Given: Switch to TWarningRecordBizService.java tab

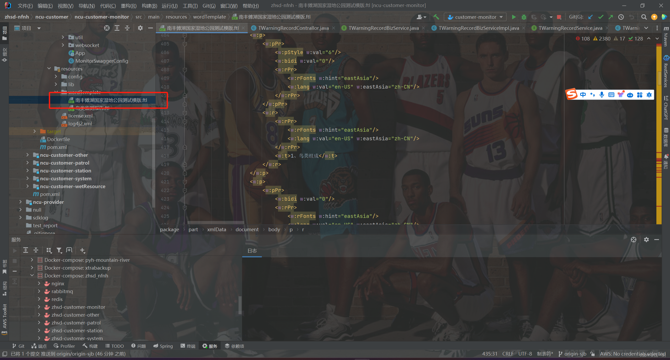Looking at the screenshot, I should pos(383,28).
